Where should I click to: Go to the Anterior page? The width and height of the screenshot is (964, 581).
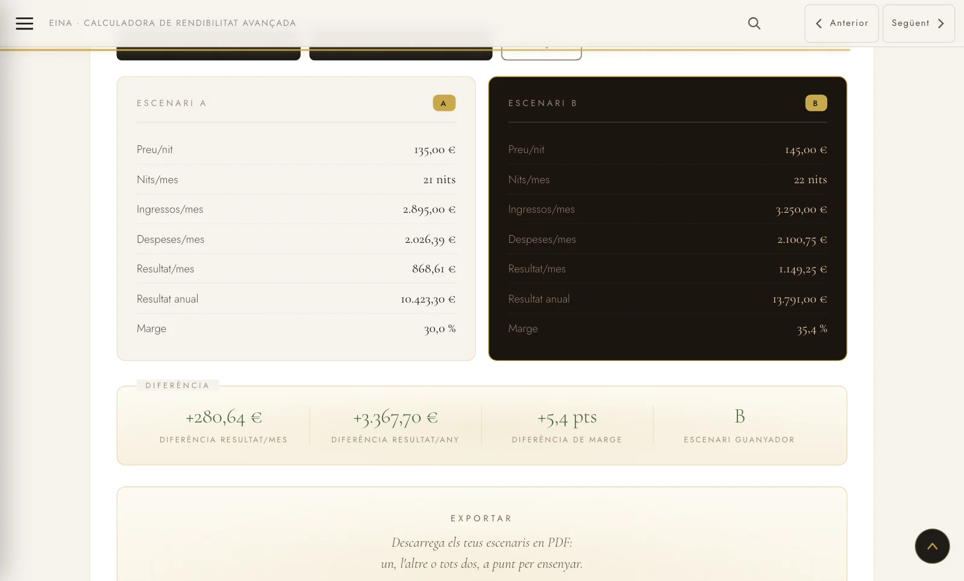(841, 24)
